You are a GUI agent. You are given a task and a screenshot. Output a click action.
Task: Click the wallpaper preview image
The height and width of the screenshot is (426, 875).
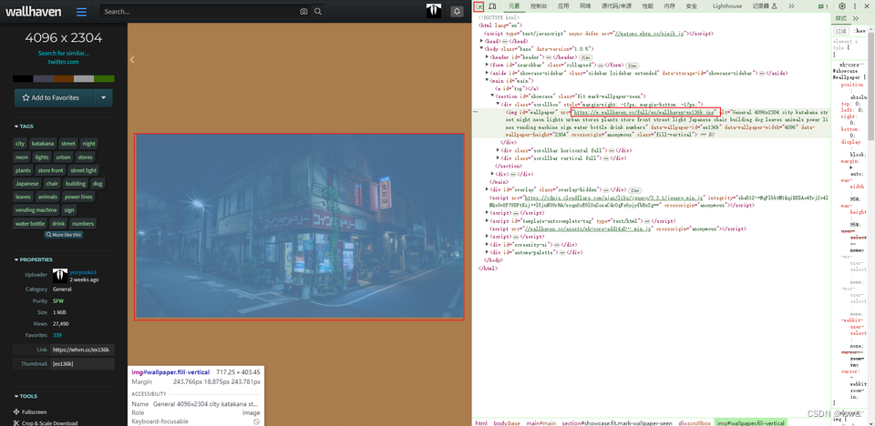pos(299,227)
